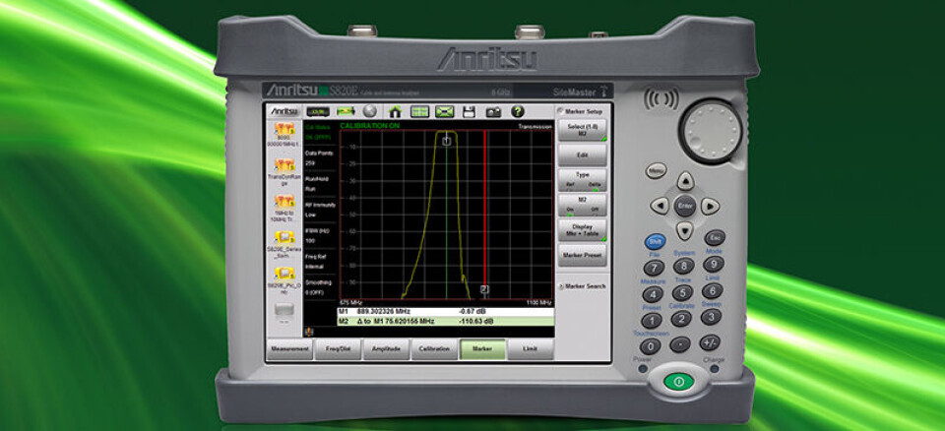Select the M2 delta to M1 table row
The width and height of the screenshot is (945, 431).
pos(445,322)
